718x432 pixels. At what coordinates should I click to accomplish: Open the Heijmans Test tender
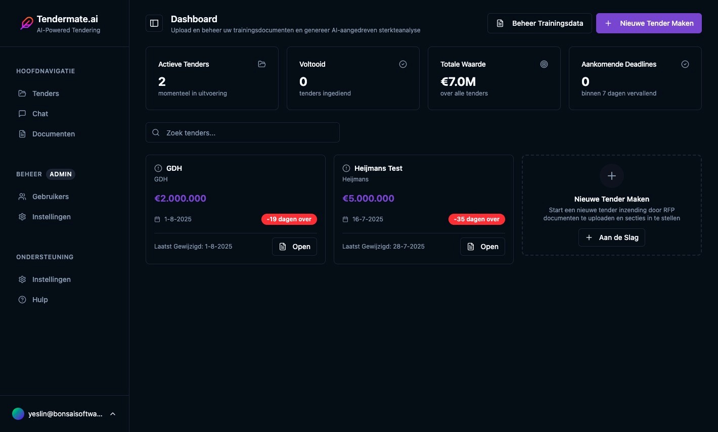[482, 247]
